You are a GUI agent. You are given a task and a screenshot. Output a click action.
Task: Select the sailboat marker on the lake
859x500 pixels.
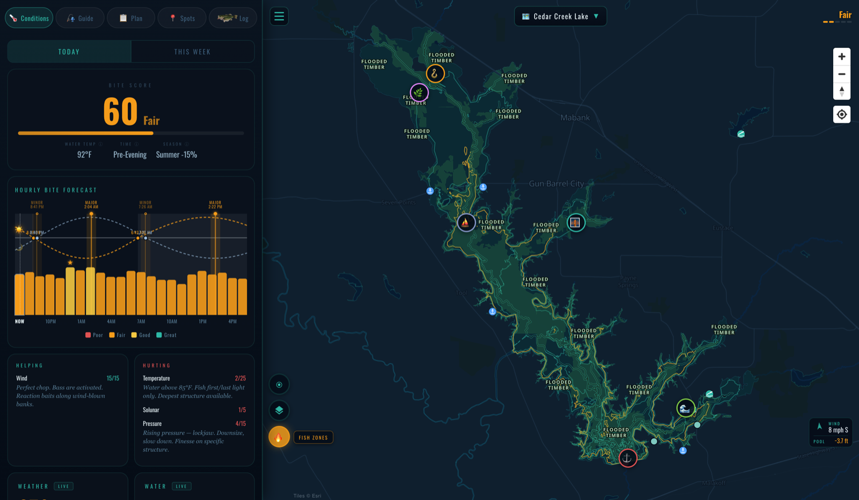(x=465, y=222)
